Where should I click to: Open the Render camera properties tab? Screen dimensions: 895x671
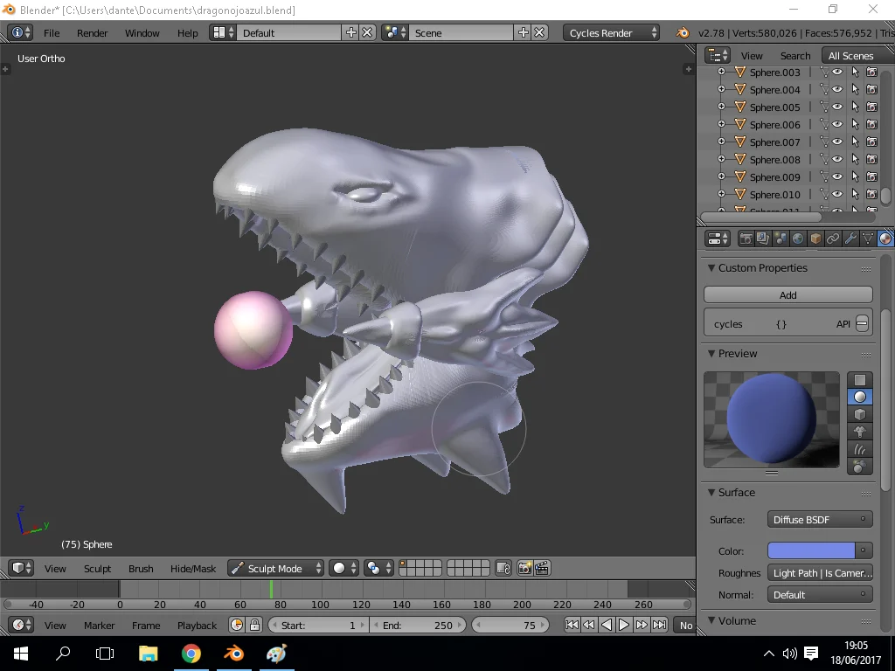746,239
